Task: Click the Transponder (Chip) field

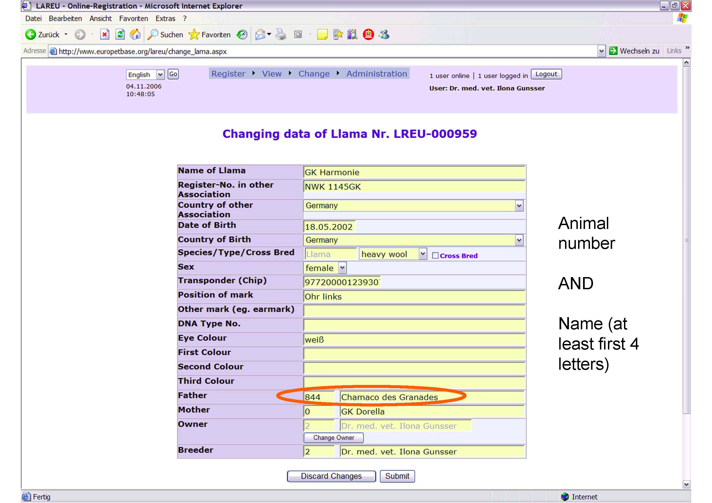Action: (x=342, y=282)
